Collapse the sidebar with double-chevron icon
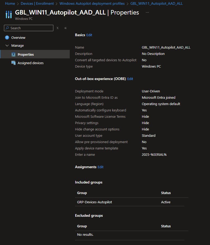The width and height of the screenshot is (210, 245). tap(65, 28)
